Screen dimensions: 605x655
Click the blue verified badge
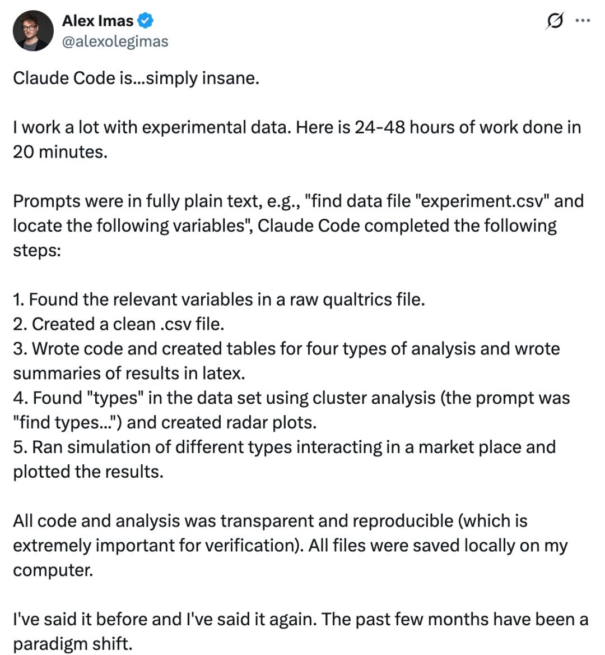pos(146,21)
